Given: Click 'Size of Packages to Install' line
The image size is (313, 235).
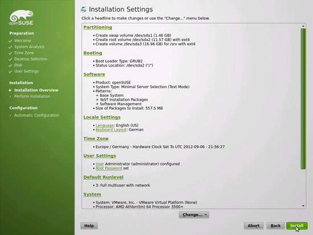Looking at the screenshot, I should coord(129,108).
